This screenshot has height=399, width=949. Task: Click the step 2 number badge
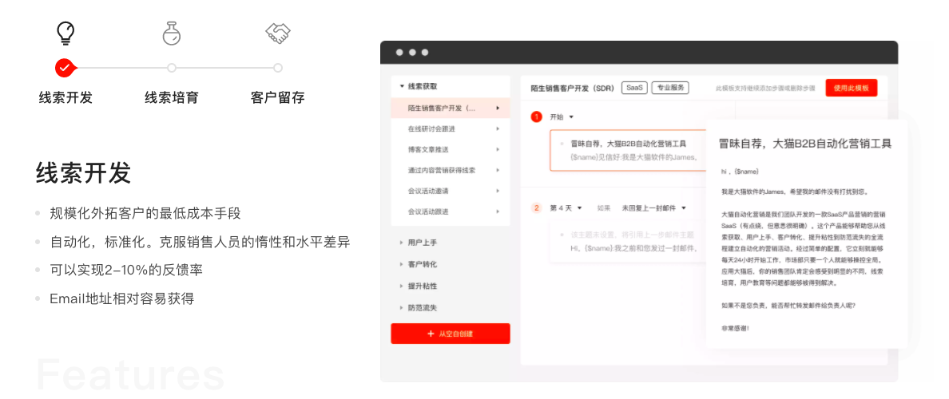click(536, 208)
